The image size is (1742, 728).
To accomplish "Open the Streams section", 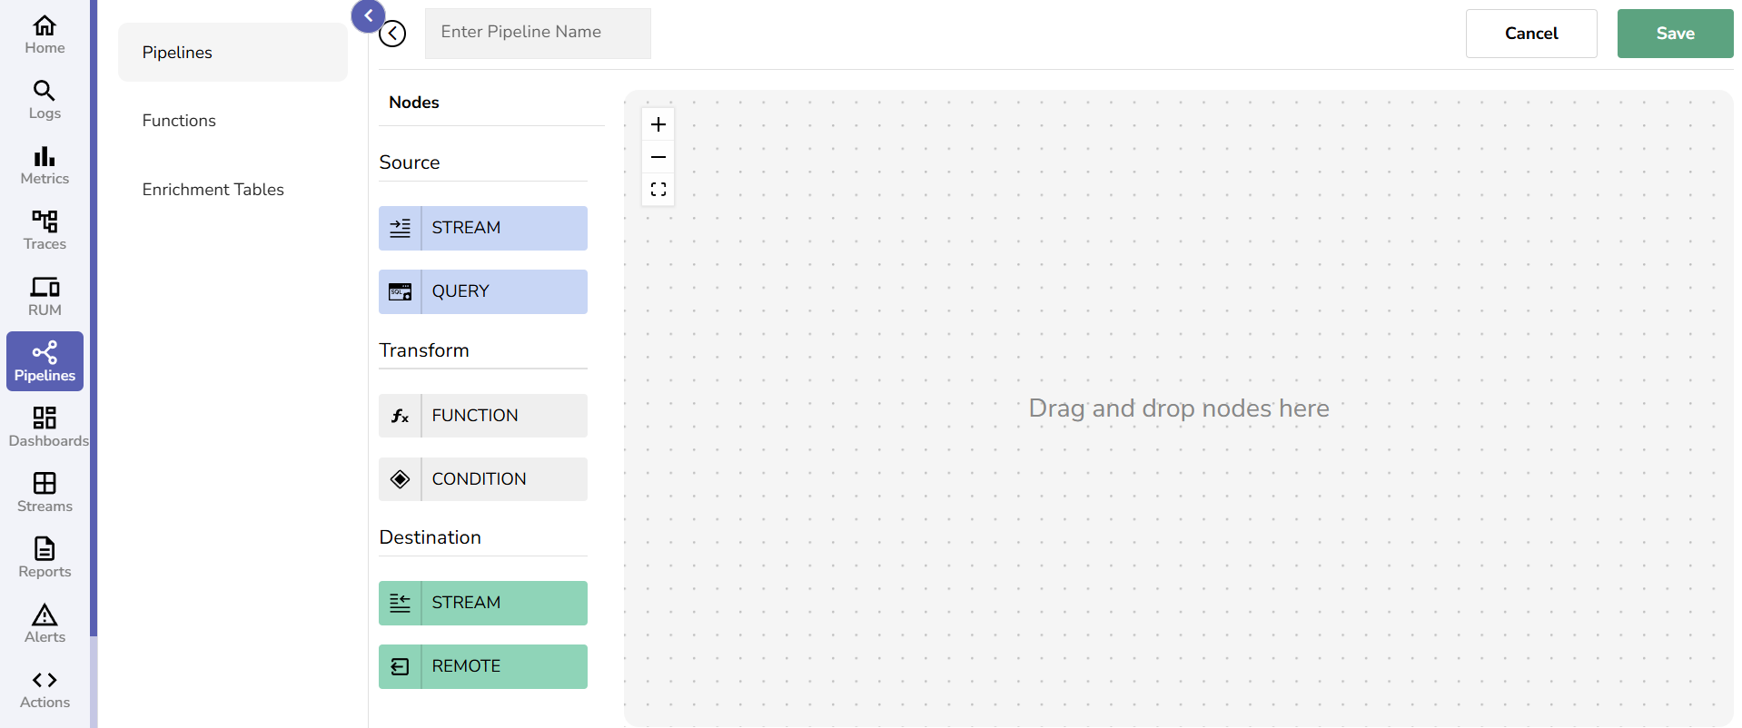I will [44, 492].
